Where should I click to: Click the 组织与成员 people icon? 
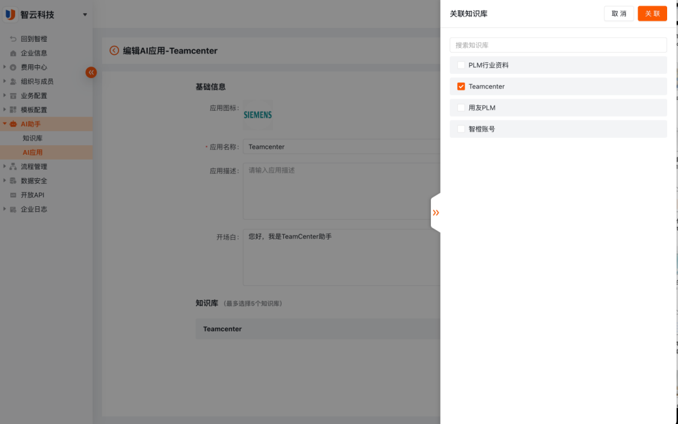(13, 81)
